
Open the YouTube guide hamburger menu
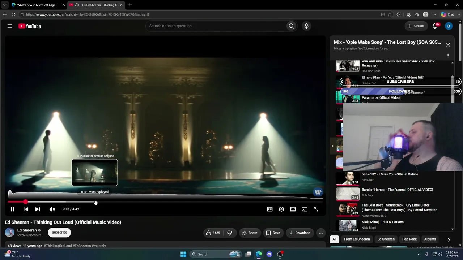(10, 26)
